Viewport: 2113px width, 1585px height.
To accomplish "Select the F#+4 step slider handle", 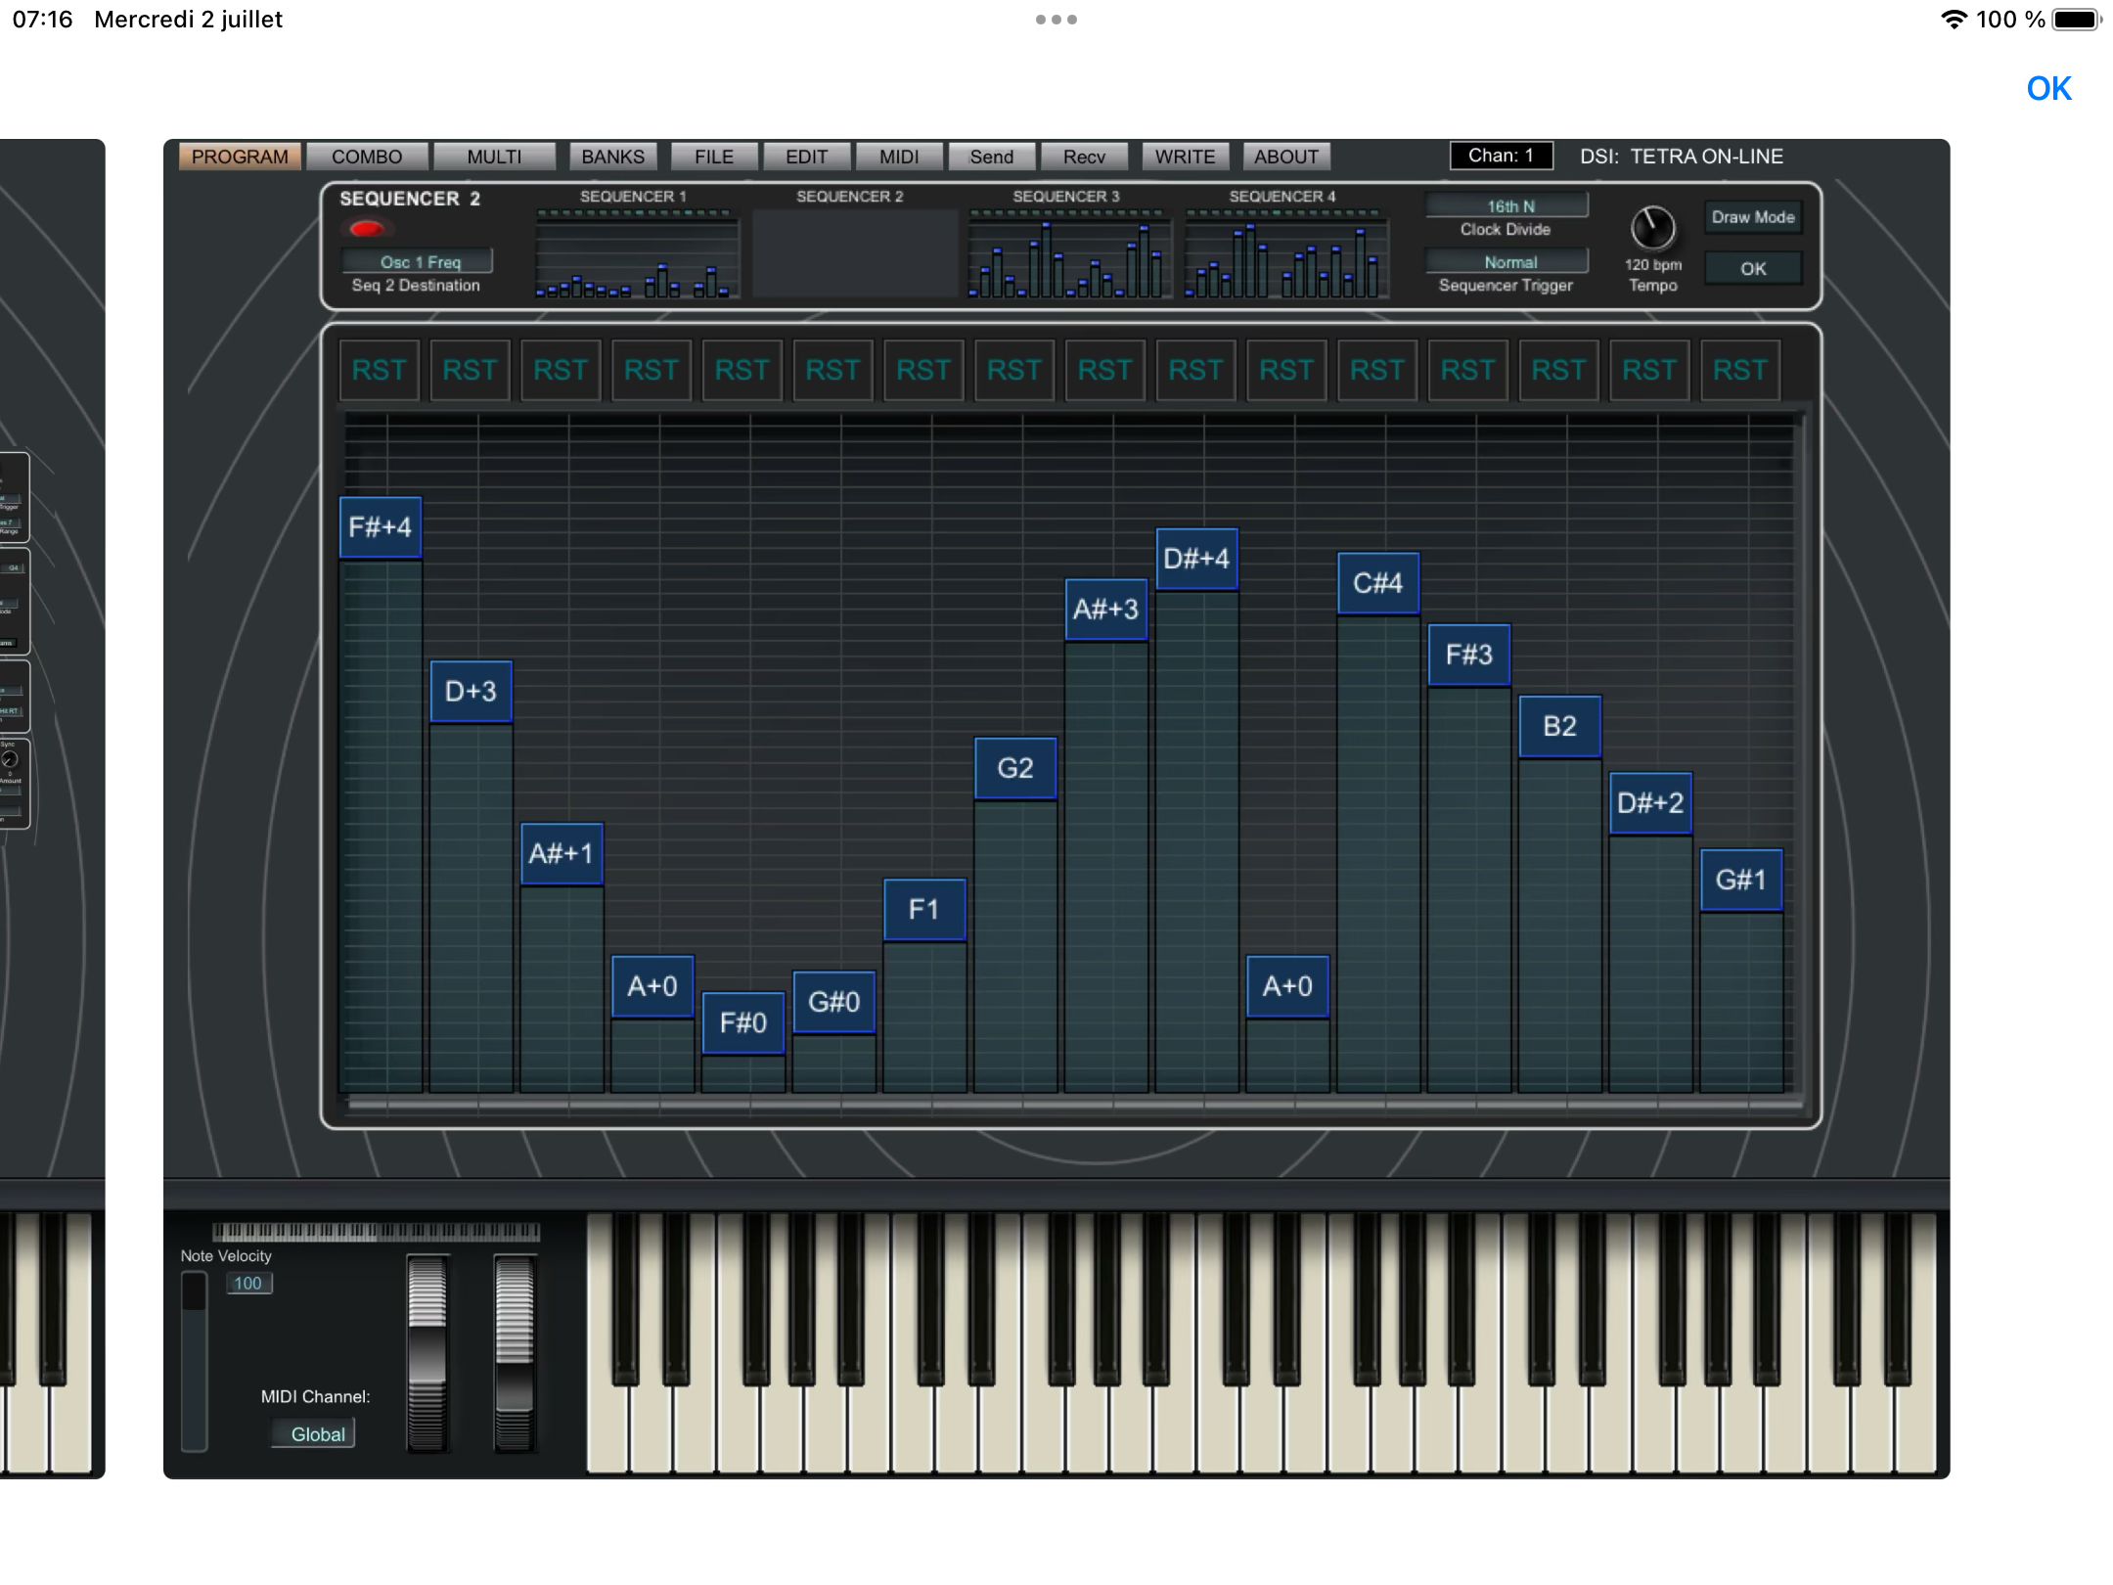I will click(381, 527).
